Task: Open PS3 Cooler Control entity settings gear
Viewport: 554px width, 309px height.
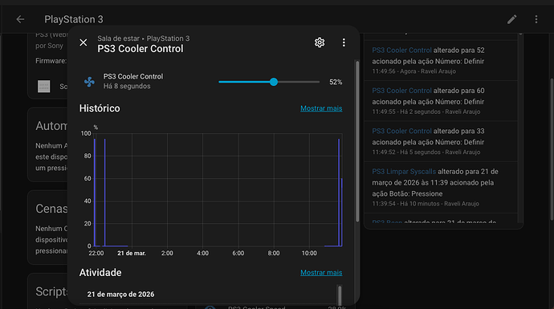Action: [x=320, y=43]
